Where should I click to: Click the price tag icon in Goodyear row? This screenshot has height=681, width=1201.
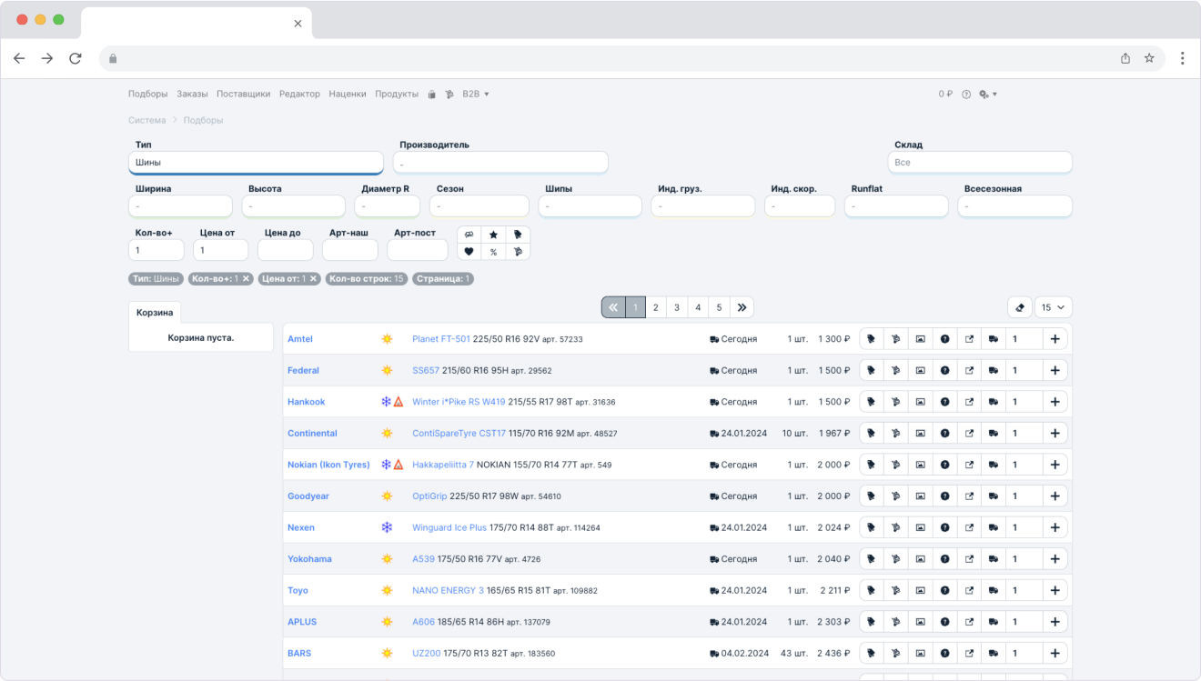871,496
